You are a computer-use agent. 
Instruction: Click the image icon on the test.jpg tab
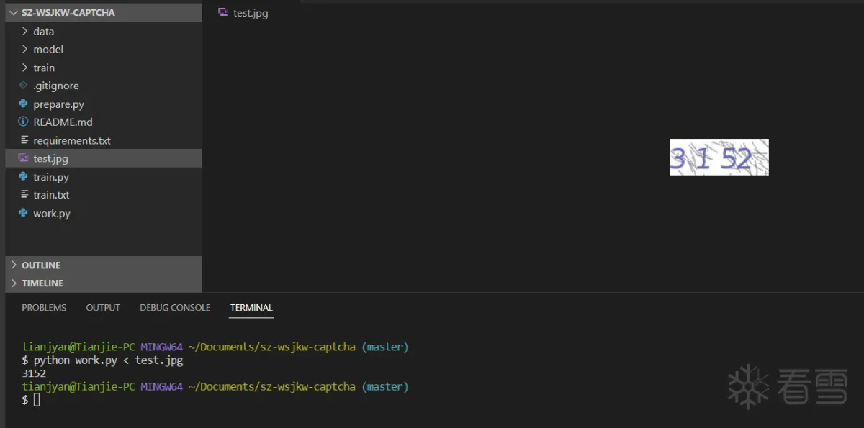click(223, 13)
